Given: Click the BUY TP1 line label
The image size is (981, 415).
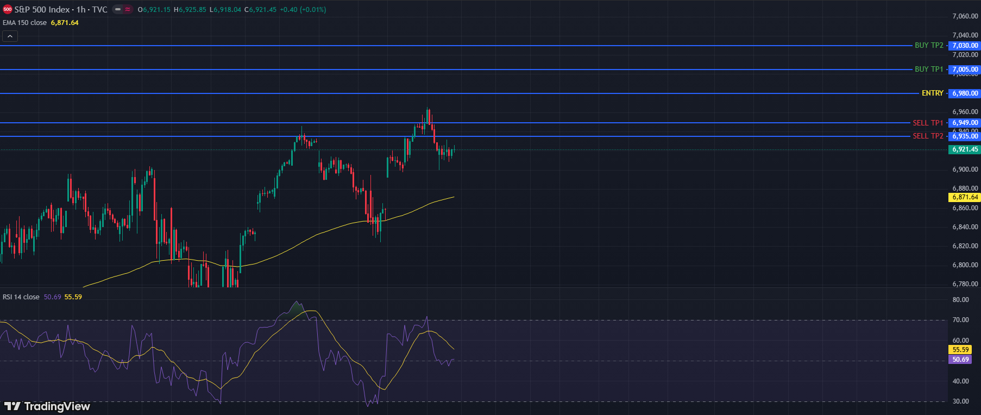Looking at the screenshot, I should [x=929, y=70].
